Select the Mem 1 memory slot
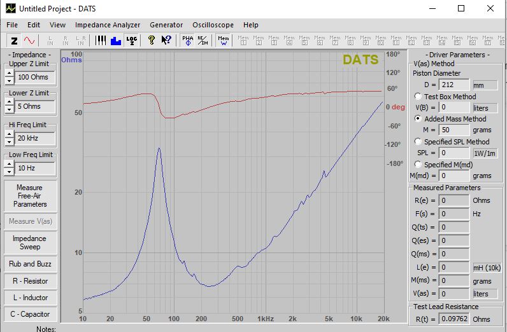 coord(243,41)
